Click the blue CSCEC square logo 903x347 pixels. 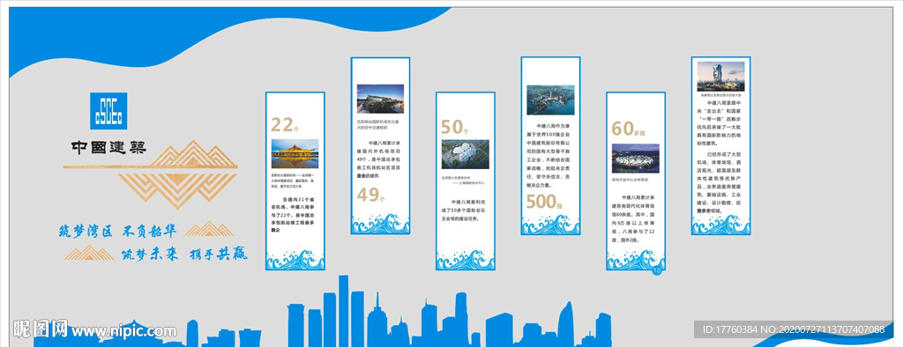pos(108,110)
